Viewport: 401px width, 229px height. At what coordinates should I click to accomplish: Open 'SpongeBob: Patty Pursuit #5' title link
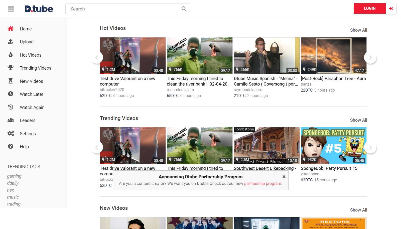point(329,168)
